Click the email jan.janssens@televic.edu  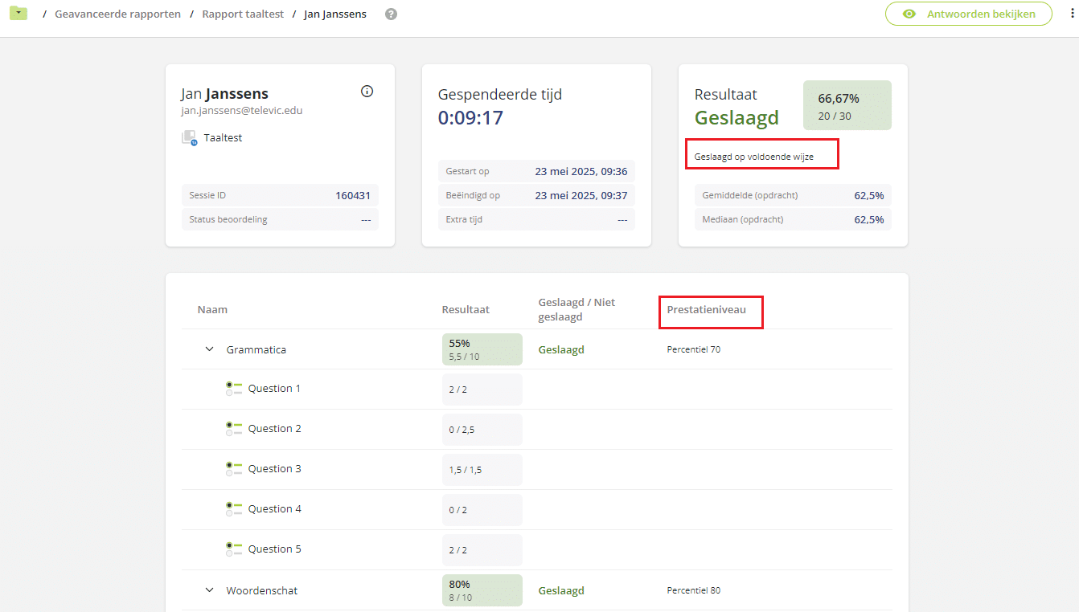pyautogui.click(x=242, y=111)
